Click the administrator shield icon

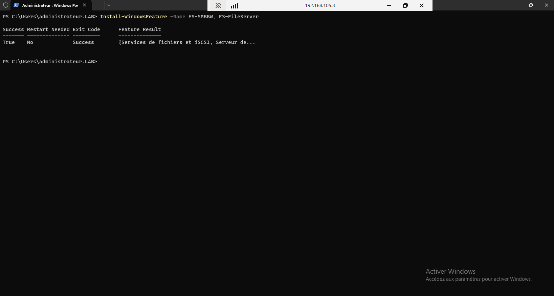[x=6, y=5]
